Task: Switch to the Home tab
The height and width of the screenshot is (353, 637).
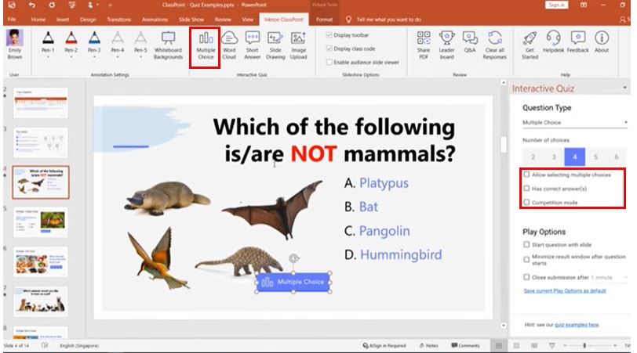Action: tap(38, 20)
